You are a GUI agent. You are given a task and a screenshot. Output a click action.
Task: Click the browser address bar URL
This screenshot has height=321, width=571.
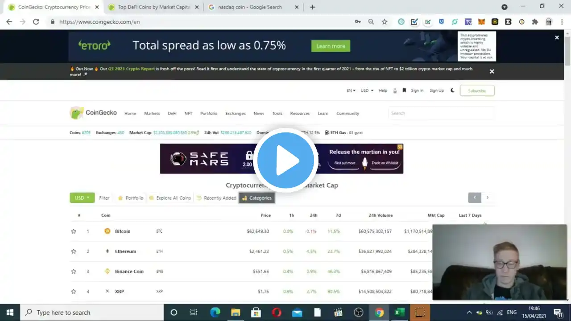tap(99, 21)
